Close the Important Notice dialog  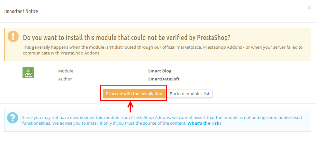309,8
